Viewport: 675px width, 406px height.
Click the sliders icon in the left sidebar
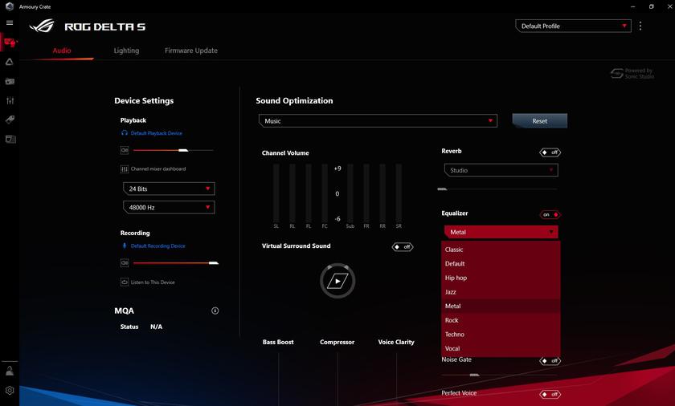(10, 100)
